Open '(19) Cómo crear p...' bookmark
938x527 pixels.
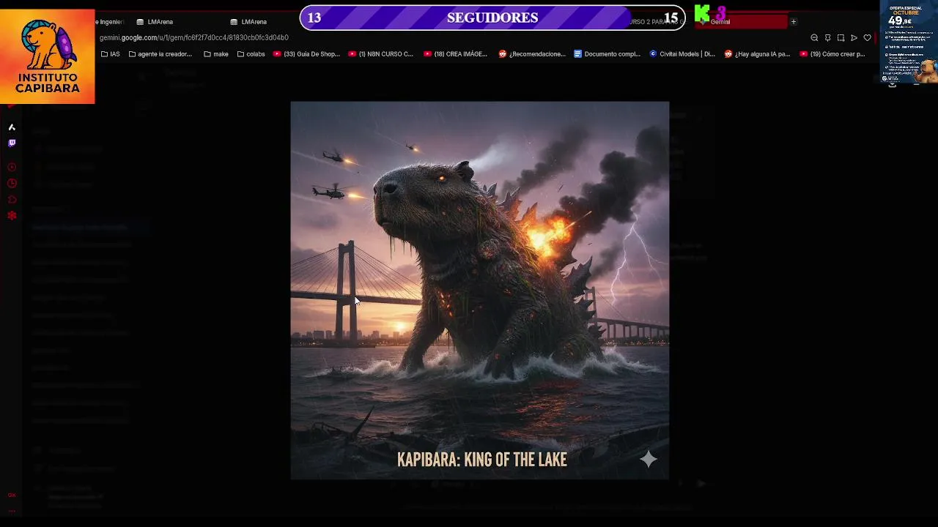pyautogui.click(x=833, y=54)
